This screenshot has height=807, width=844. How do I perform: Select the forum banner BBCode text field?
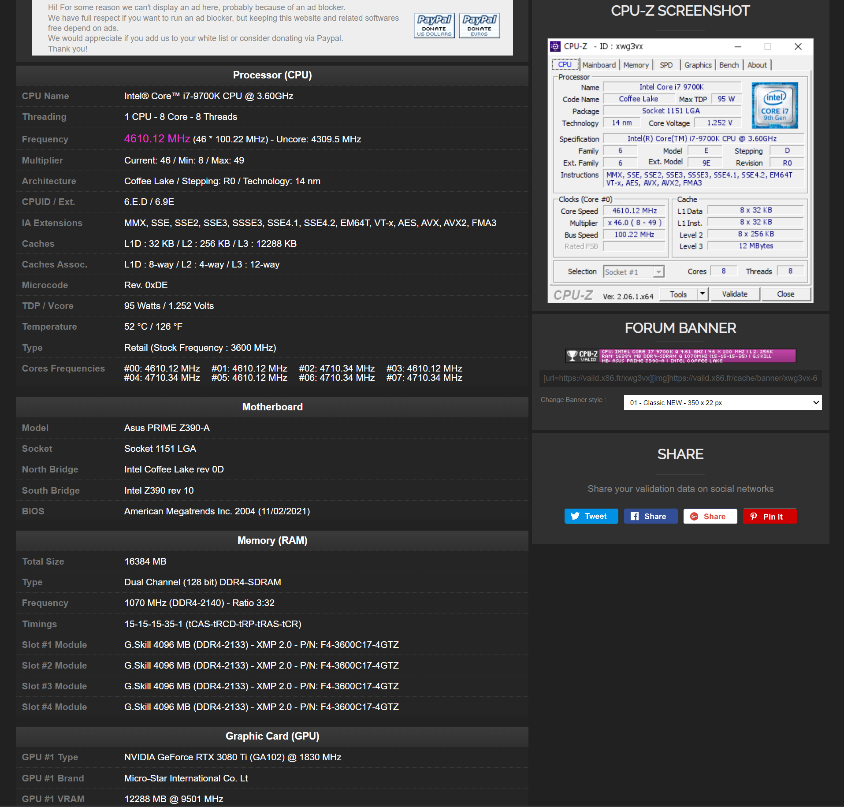680,378
